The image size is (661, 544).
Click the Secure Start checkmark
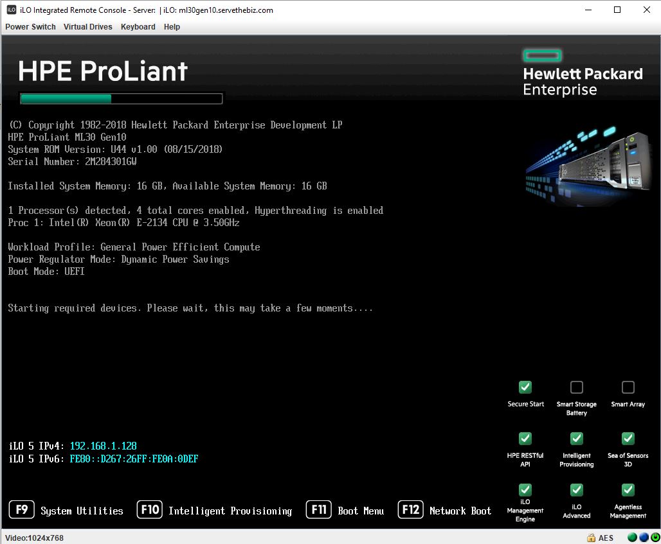click(525, 387)
